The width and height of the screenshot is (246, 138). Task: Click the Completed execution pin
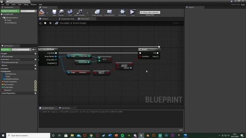[x=56, y=63]
